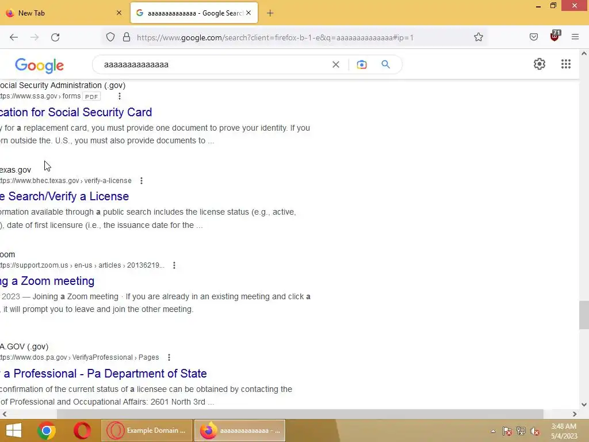Restore down the Firefox window
Screen dimensions: 589x442
pyautogui.click(x=553, y=6)
